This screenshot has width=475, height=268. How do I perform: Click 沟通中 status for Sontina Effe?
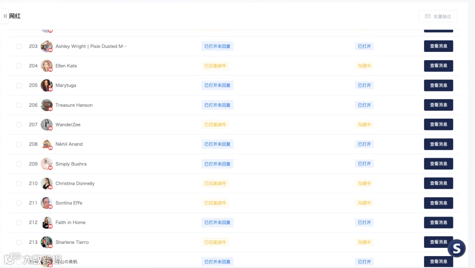(x=364, y=203)
